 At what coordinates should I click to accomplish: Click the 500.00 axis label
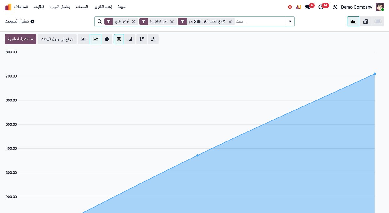[11, 124]
